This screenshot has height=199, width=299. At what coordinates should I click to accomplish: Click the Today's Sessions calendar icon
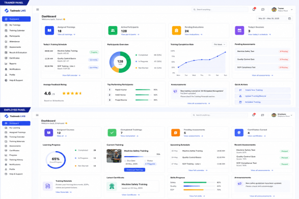click(x=239, y=31)
